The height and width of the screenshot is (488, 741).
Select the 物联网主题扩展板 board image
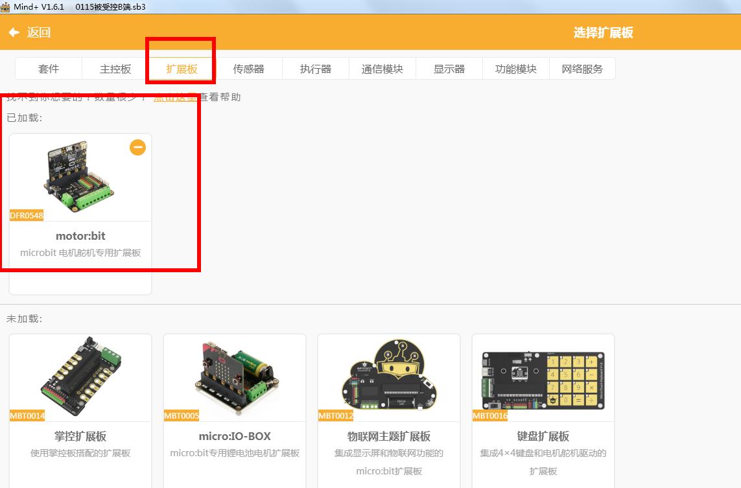[x=389, y=375]
